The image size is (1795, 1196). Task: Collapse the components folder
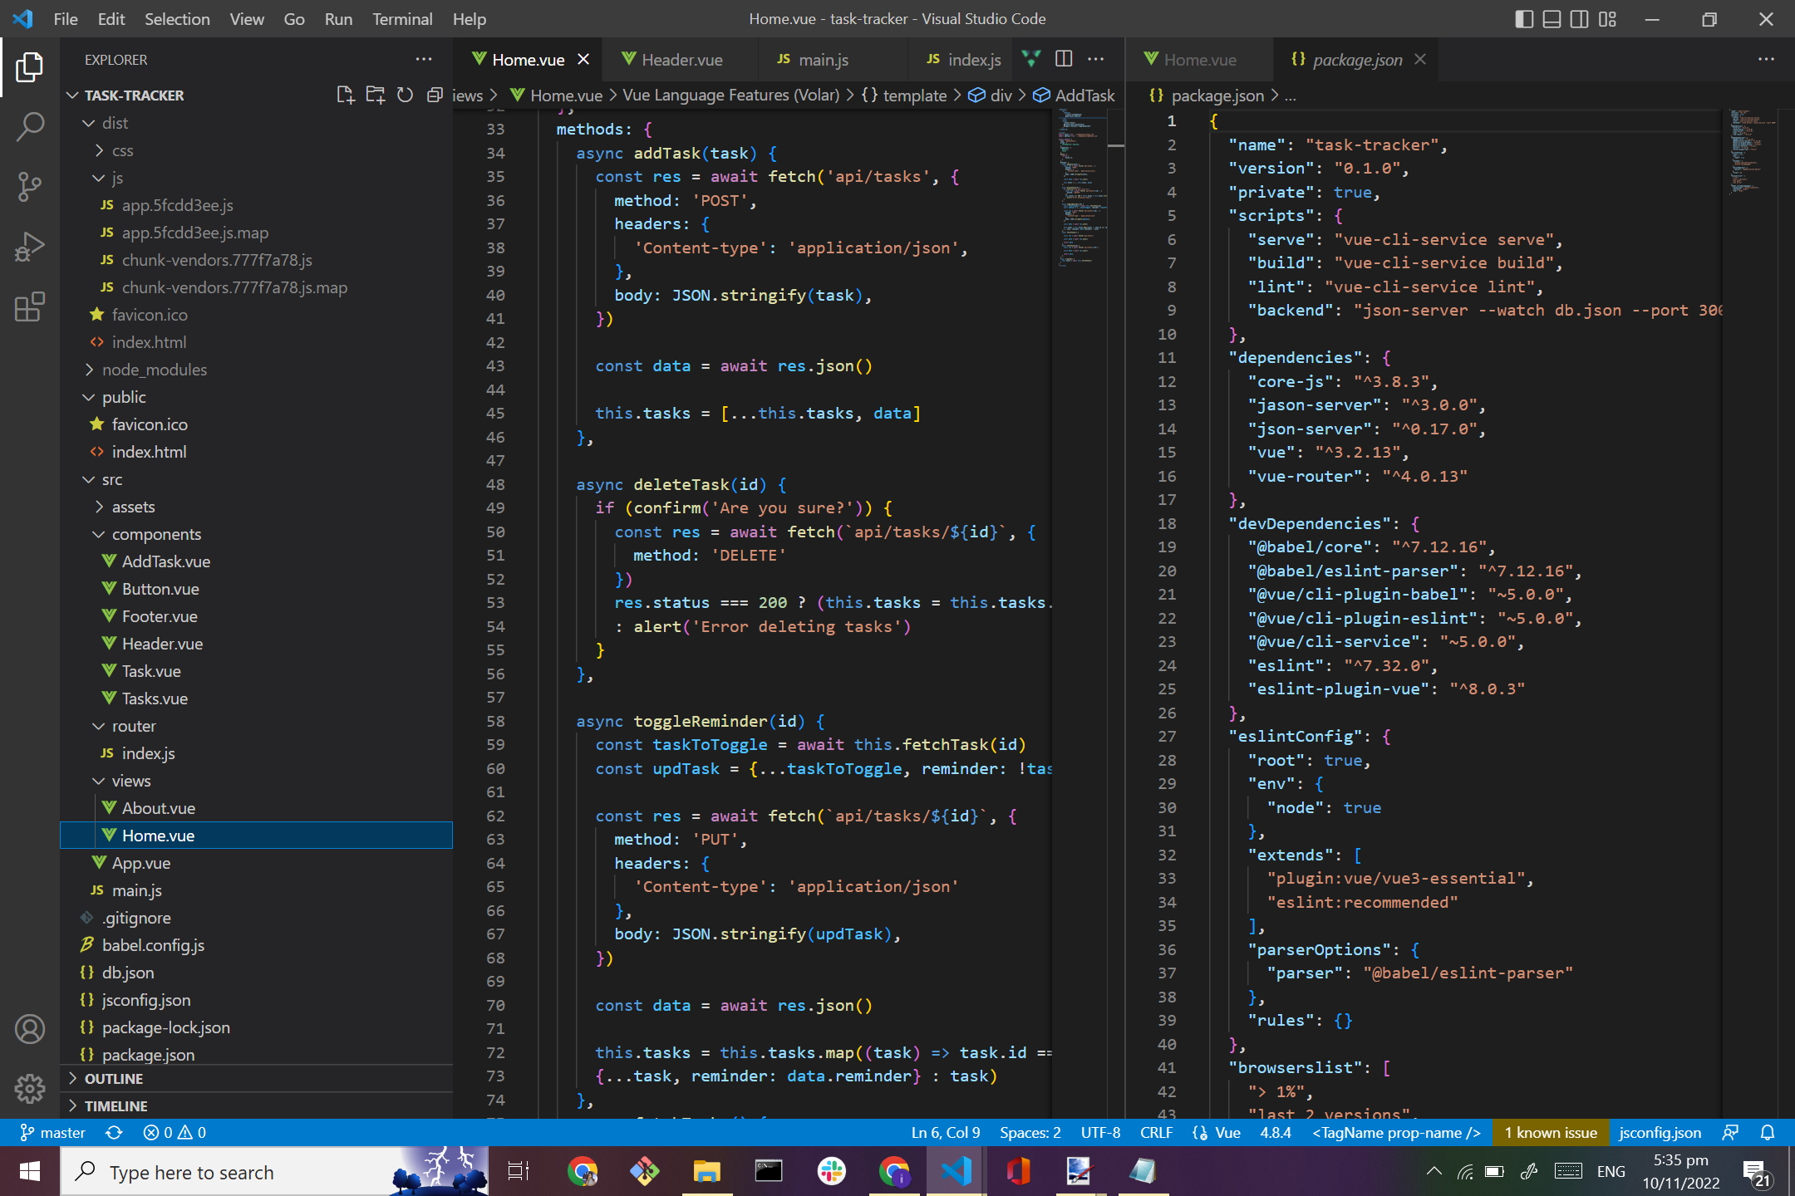point(155,534)
